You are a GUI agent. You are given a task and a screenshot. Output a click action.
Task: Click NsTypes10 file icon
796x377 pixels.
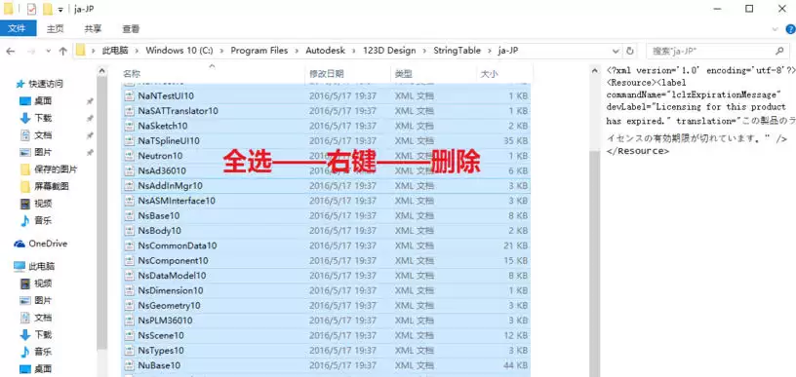click(x=129, y=351)
